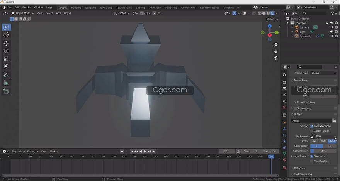Expand the Metadata panel
Viewport: 340px width, 181px height.
click(299, 168)
